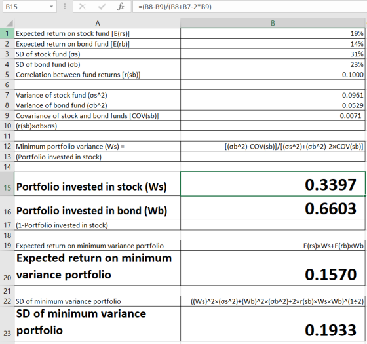Image resolution: width=367 pixels, height=344 pixels.
Task: Select row 9 header
Action: tap(7, 115)
